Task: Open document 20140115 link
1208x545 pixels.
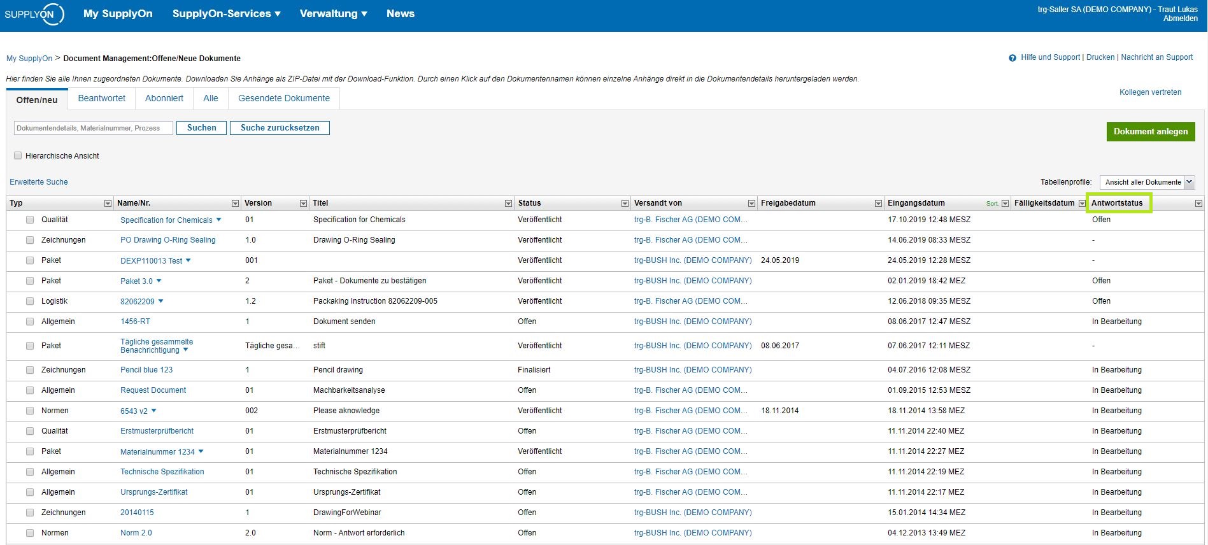Action: 137,513
